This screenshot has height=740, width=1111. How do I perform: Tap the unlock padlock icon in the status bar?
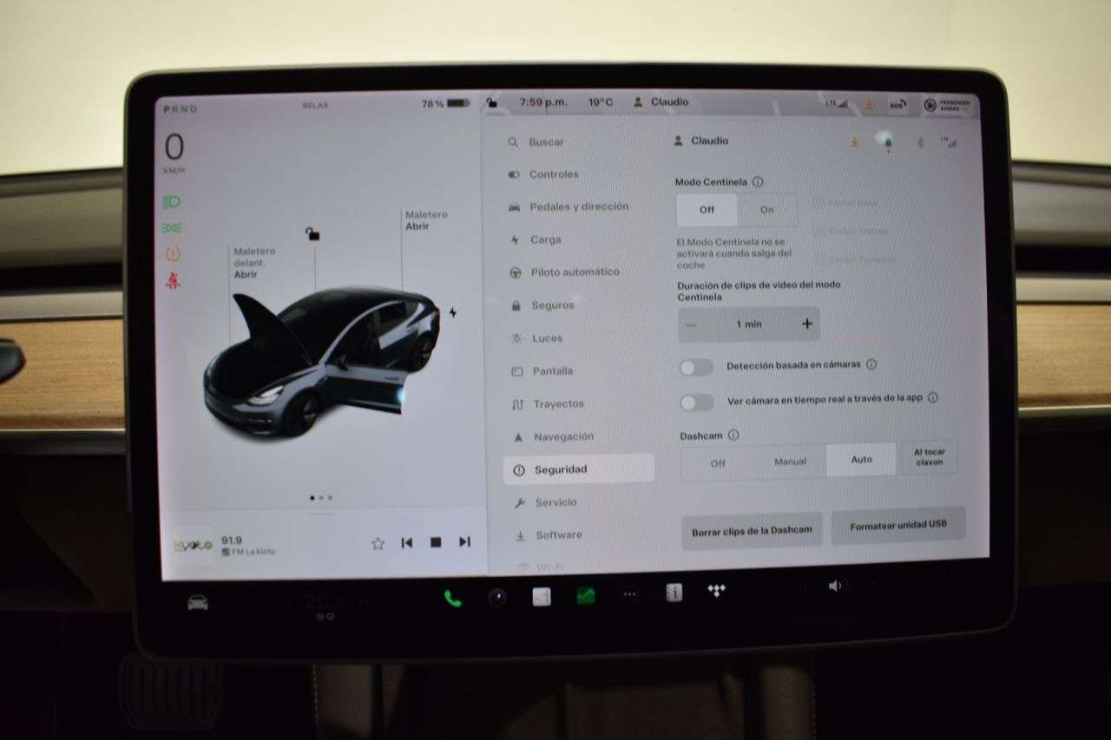(x=491, y=102)
